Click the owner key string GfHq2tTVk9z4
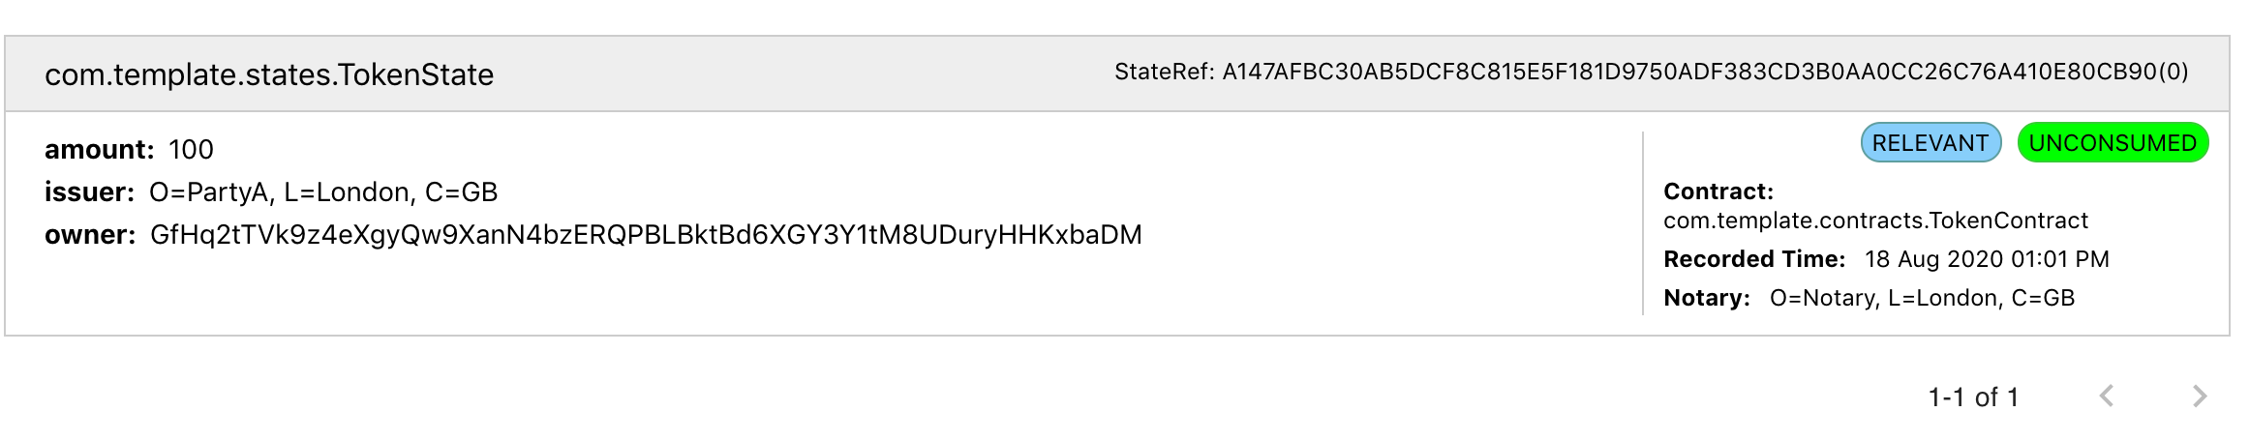This screenshot has height=441, width=2250. (x=646, y=235)
